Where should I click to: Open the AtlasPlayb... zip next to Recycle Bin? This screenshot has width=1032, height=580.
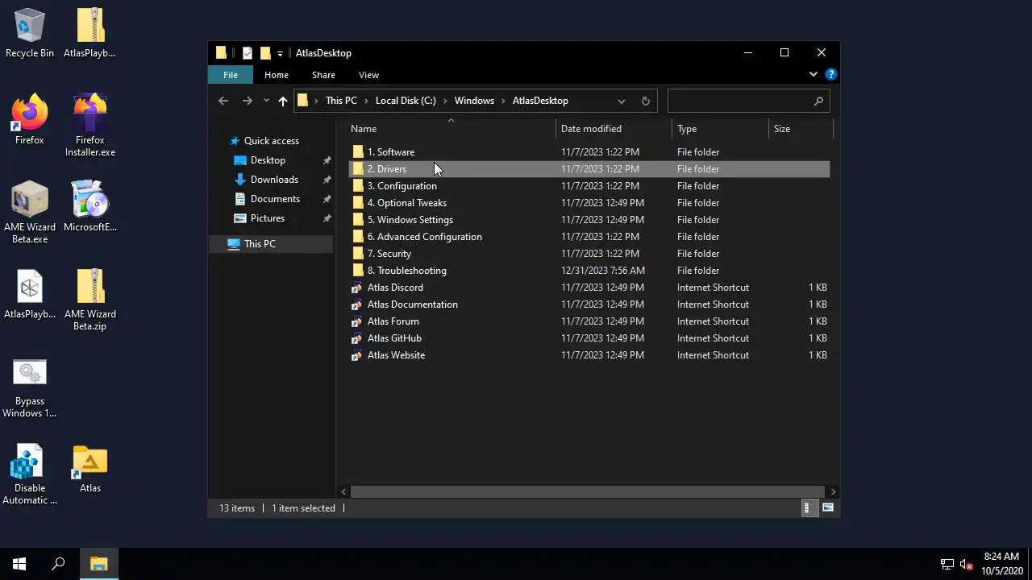tap(90, 34)
